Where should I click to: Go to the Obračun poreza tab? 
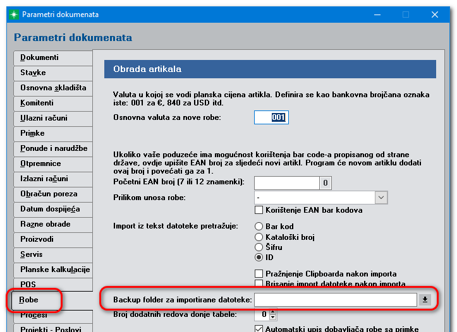point(52,194)
